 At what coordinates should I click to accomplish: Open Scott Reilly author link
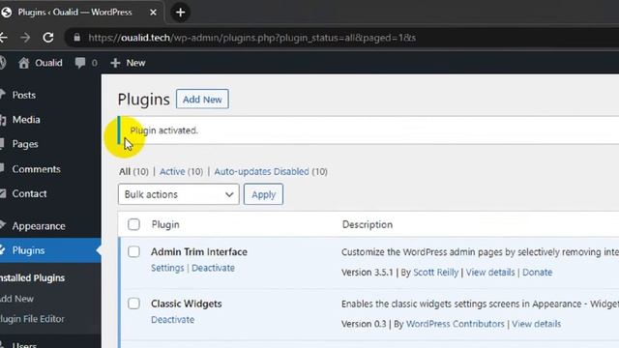pos(436,273)
